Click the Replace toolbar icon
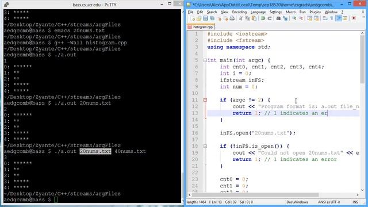 (285, 18)
